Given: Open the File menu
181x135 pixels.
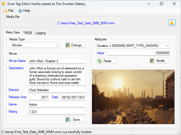Looking at the screenshot, I should (8, 11).
